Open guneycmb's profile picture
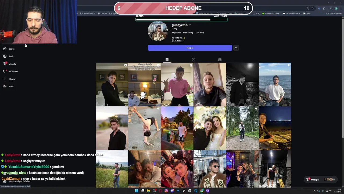This screenshot has width=344, height=194. [x=158, y=31]
